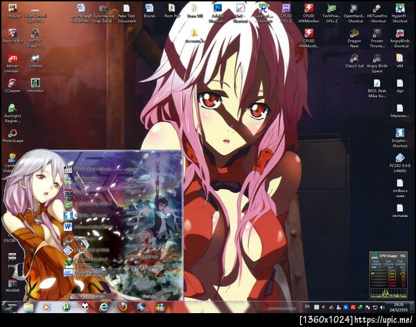Launch TechPowerUp GPU-Z icon
This screenshot has width=416, height=327.
pyautogui.click(x=331, y=13)
